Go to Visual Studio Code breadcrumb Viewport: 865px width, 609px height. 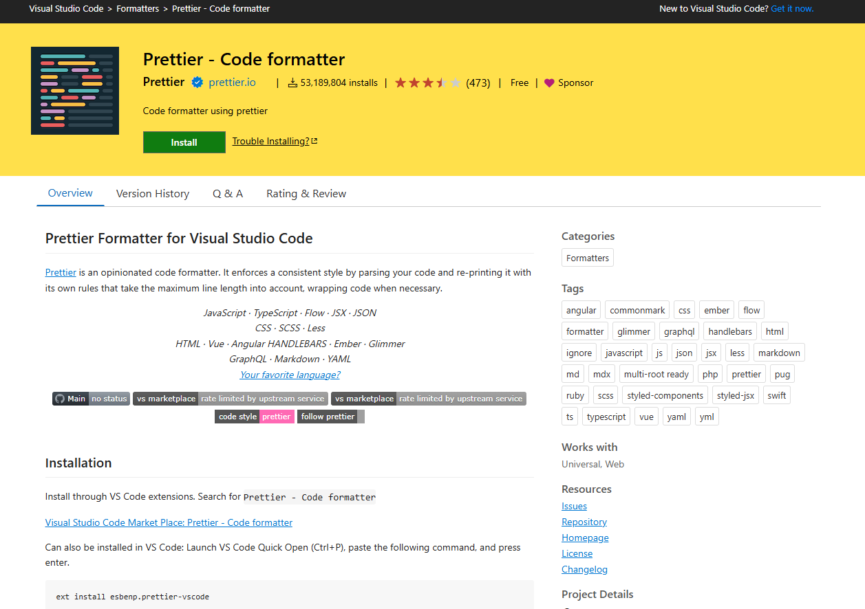point(66,9)
